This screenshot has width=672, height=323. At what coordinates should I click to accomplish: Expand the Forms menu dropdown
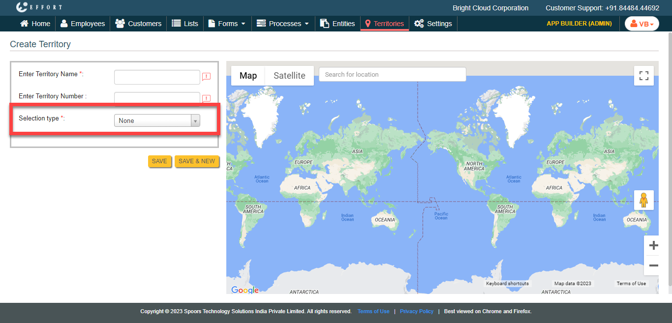point(227,24)
